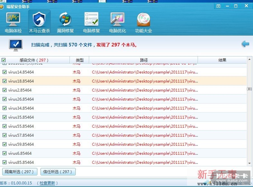The width and height of the screenshot is (253, 187).
Task: Open 漏洞修复 vulnerability repair icon
Action: (65, 23)
